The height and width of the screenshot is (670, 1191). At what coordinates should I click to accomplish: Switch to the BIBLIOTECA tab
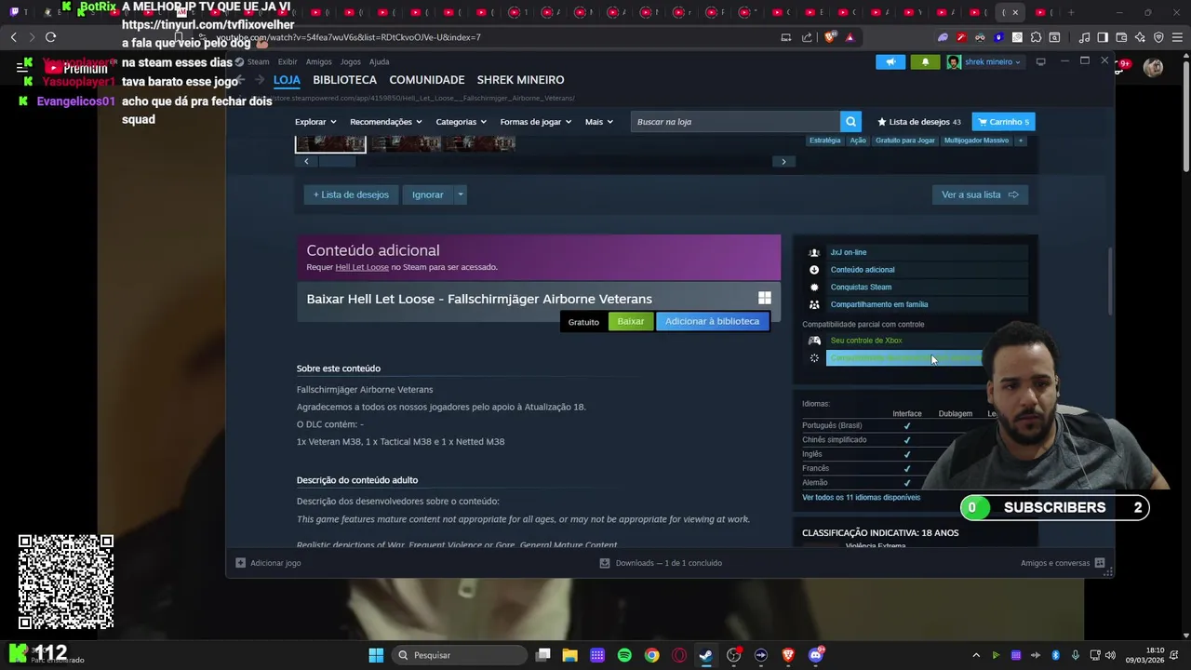(344, 80)
